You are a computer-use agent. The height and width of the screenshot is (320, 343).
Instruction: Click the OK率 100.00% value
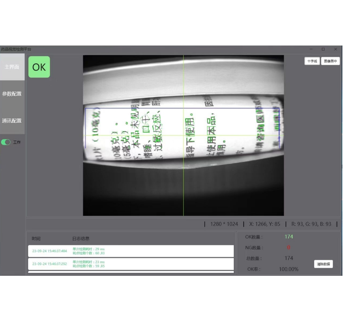[x=289, y=269]
